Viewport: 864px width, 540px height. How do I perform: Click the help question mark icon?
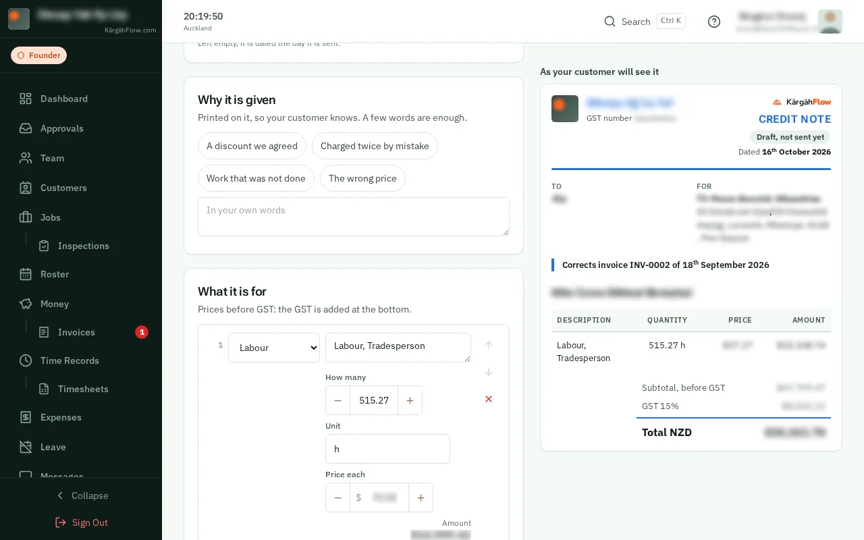tap(714, 22)
